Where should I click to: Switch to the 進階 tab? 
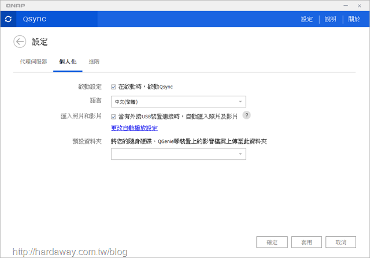pyautogui.click(x=94, y=62)
